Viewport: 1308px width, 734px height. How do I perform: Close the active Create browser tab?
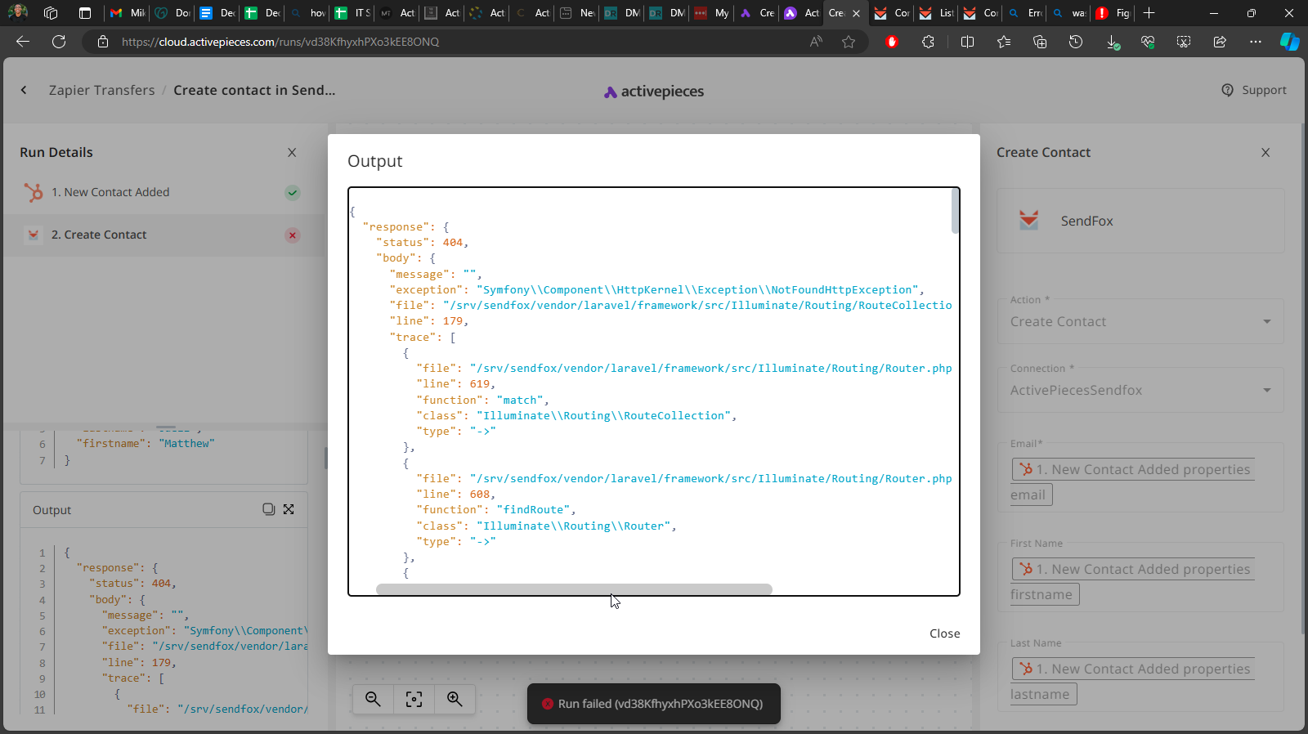click(856, 13)
